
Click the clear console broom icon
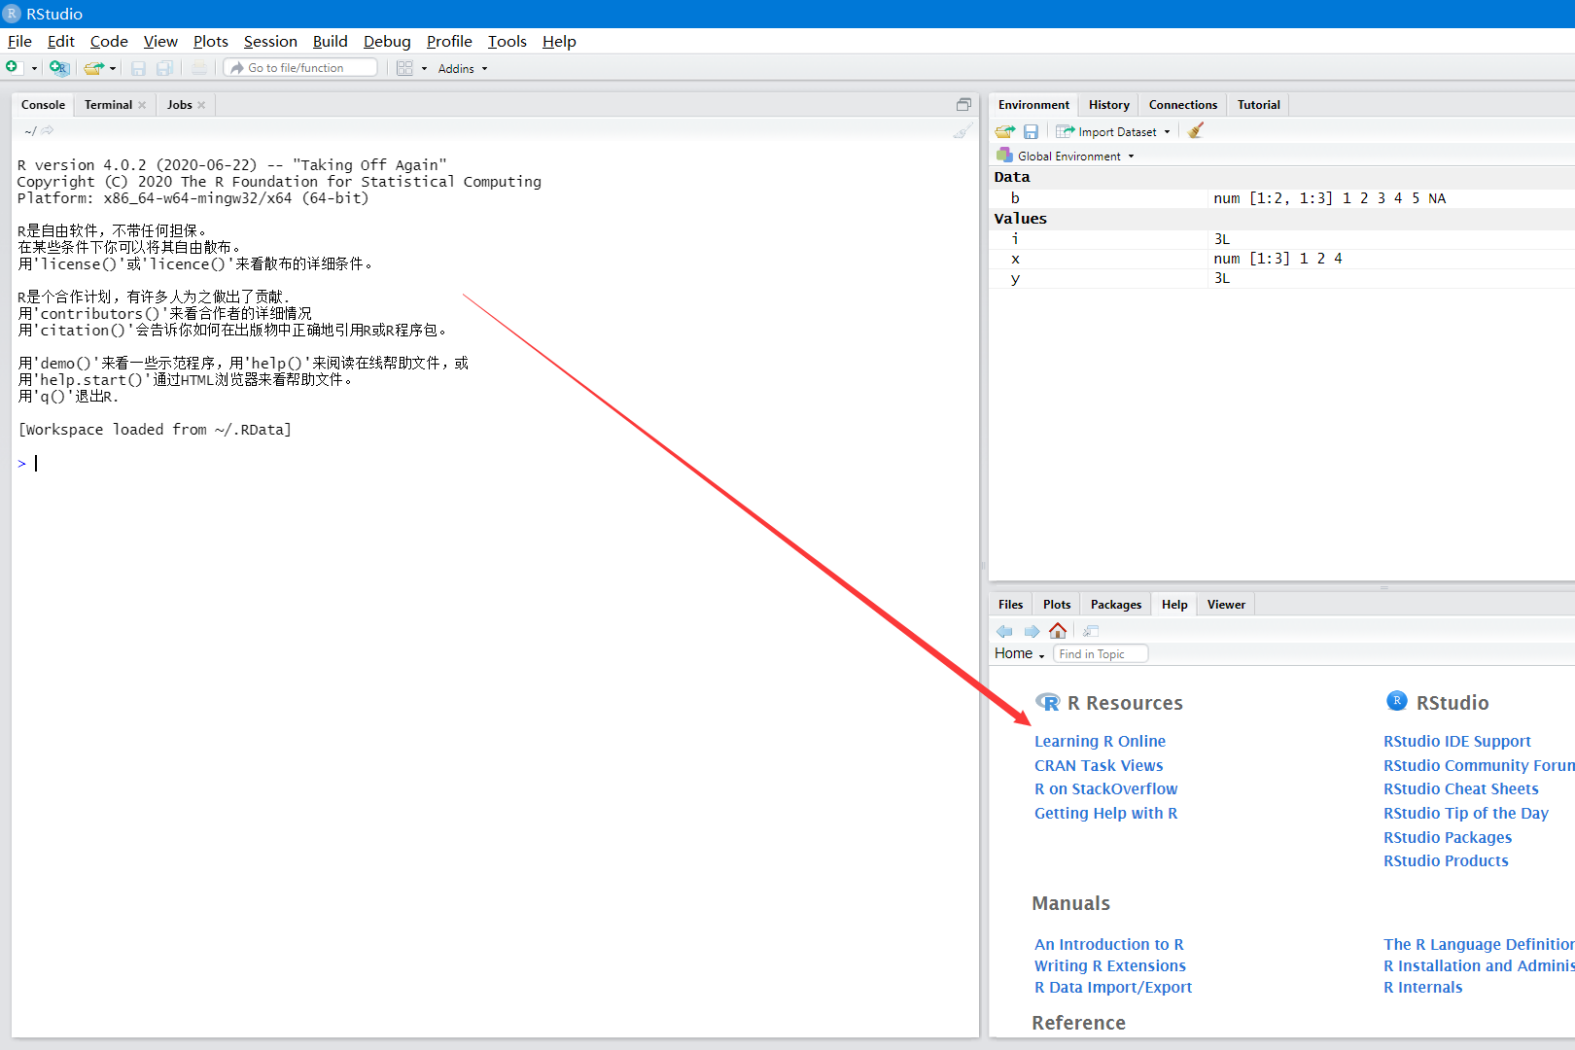[x=962, y=131]
